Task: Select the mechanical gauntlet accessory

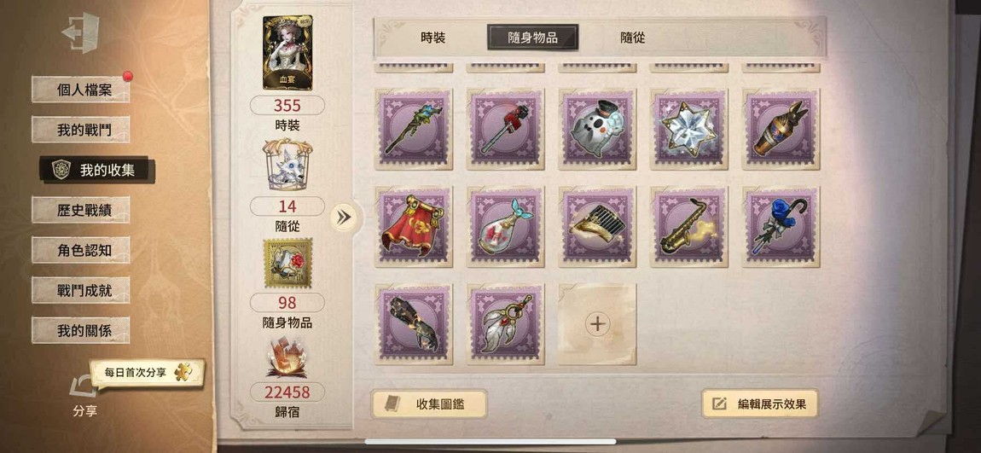Action: point(414,324)
